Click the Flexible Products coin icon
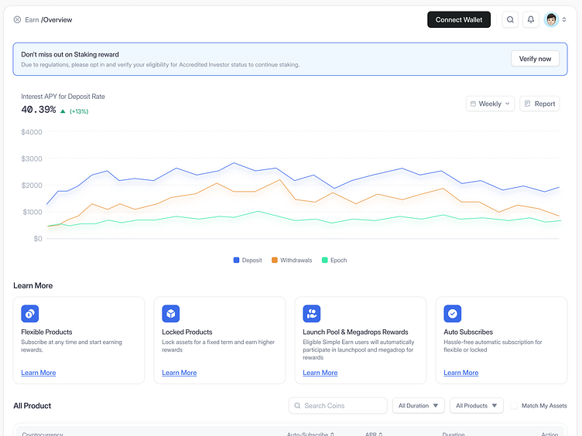 (29, 313)
